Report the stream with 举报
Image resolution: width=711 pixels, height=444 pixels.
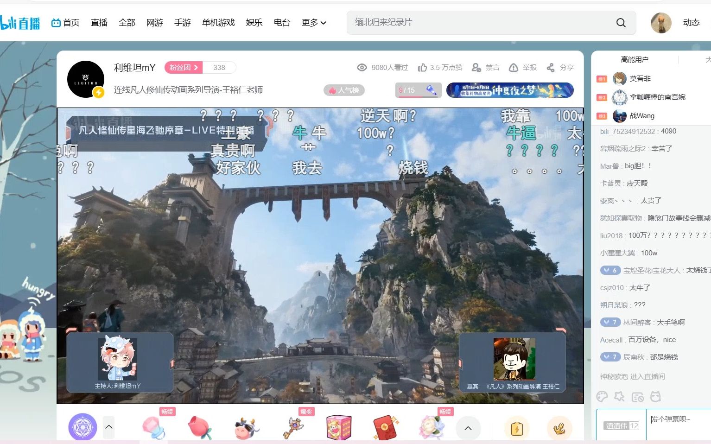click(523, 68)
